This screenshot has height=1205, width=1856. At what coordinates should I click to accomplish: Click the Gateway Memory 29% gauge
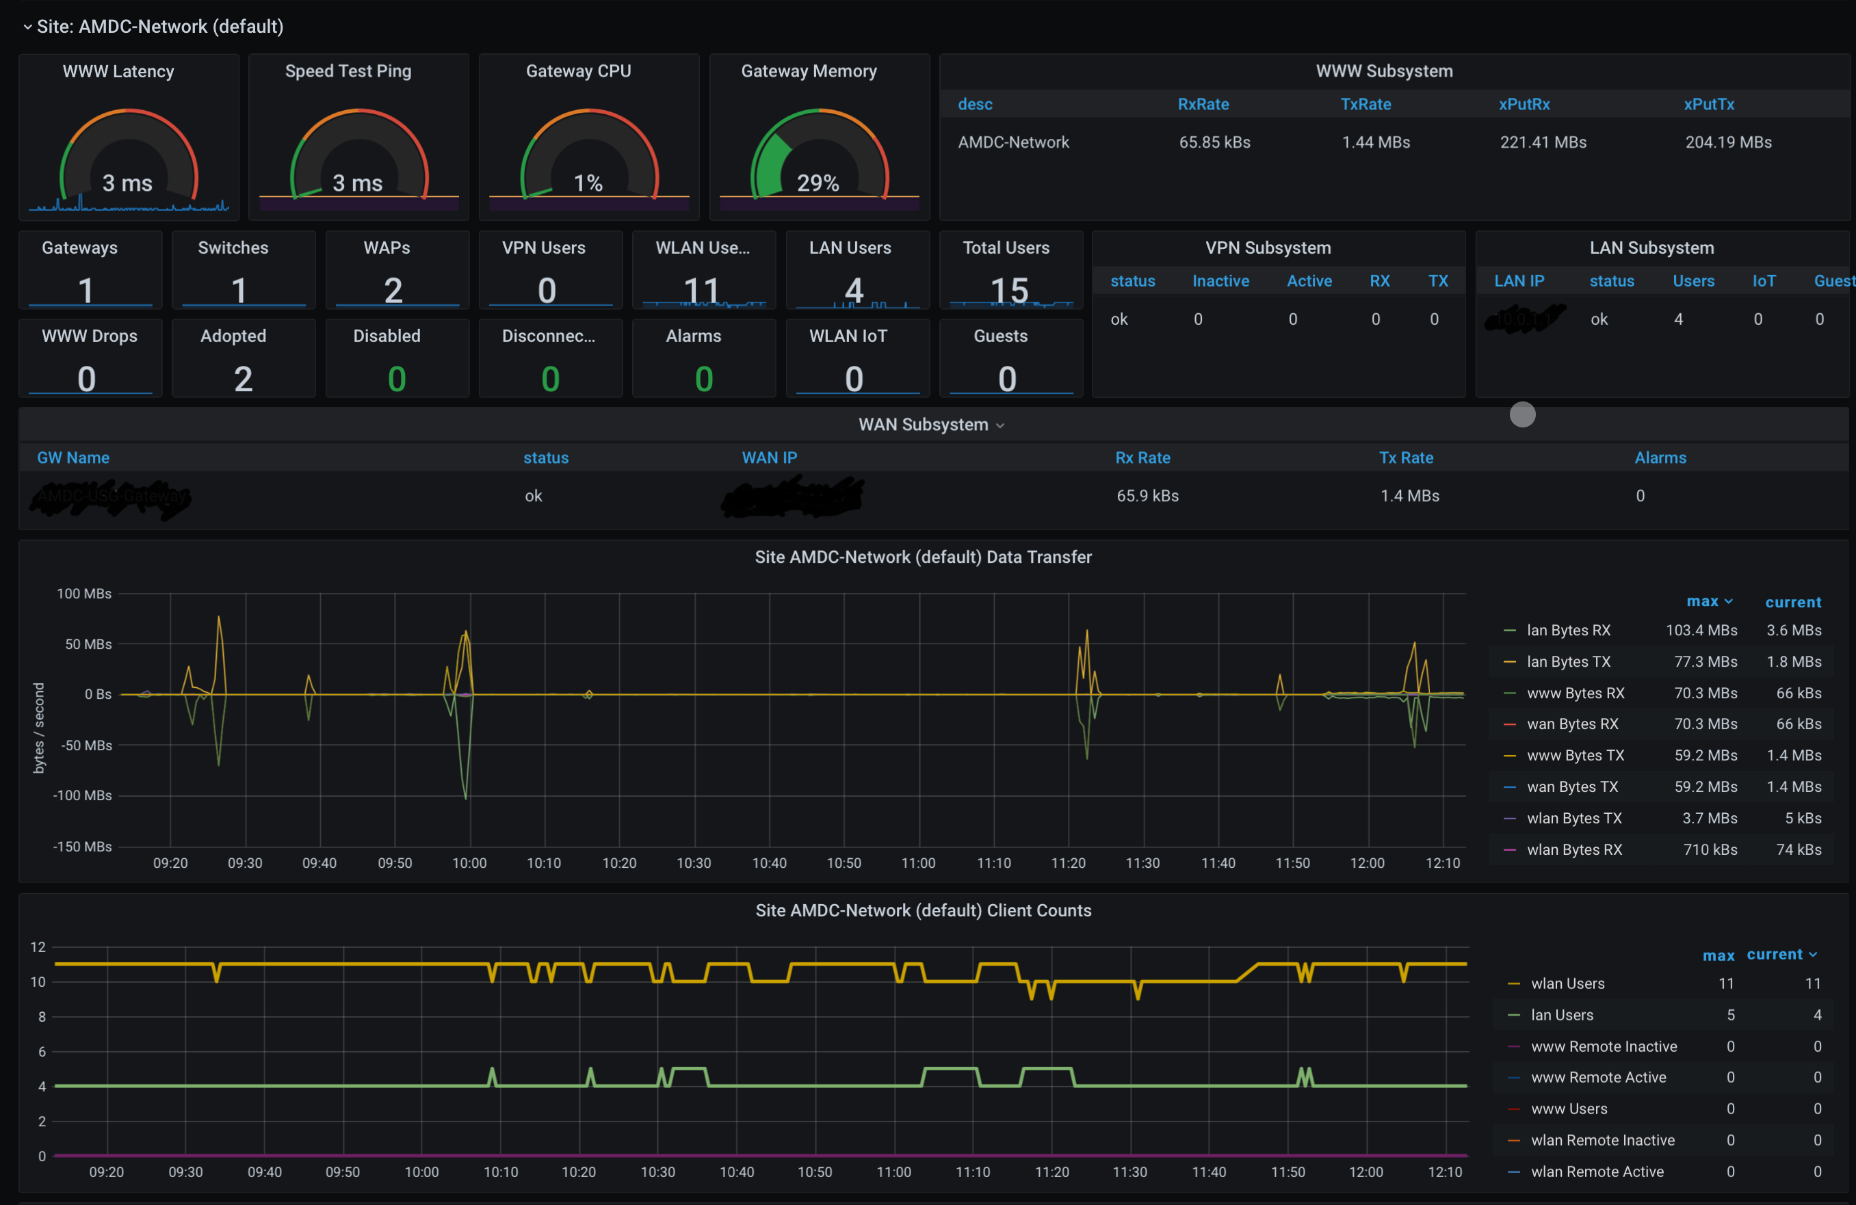pos(819,154)
